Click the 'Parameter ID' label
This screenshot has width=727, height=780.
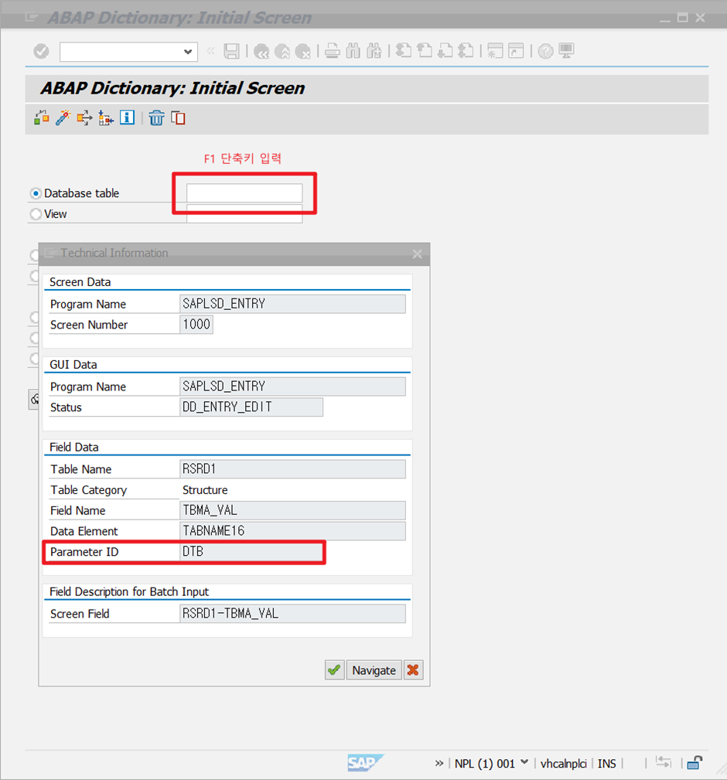pyautogui.click(x=84, y=552)
